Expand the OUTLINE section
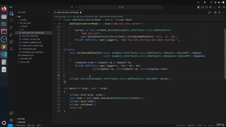This screenshot has width=226, height=127. (21, 119)
